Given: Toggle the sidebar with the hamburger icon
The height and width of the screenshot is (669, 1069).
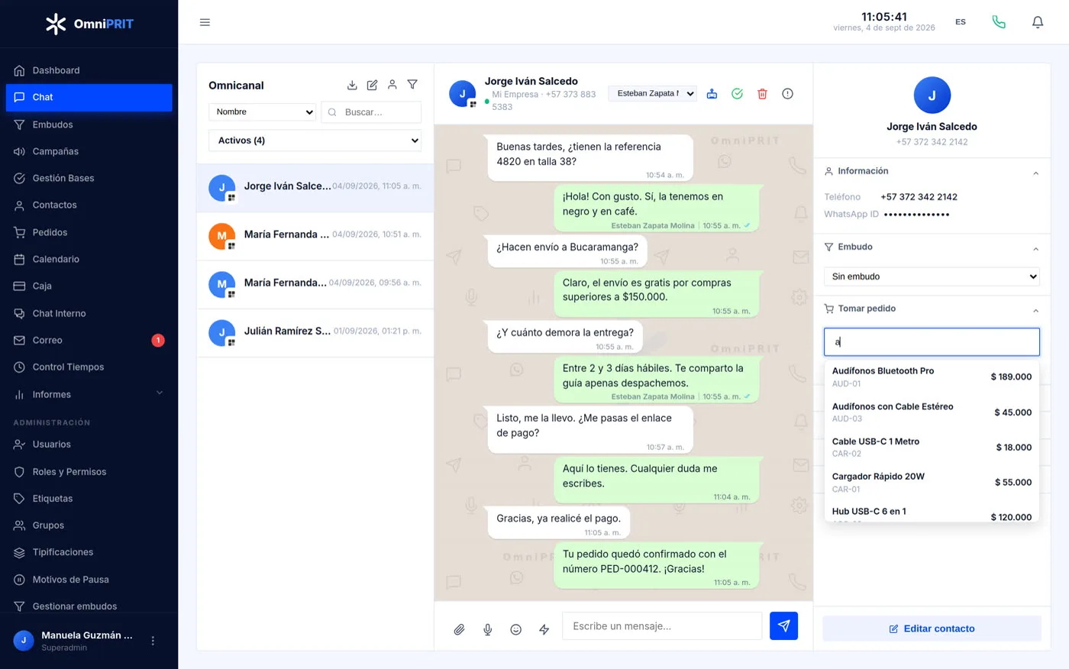Looking at the screenshot, I should [205, 22].
